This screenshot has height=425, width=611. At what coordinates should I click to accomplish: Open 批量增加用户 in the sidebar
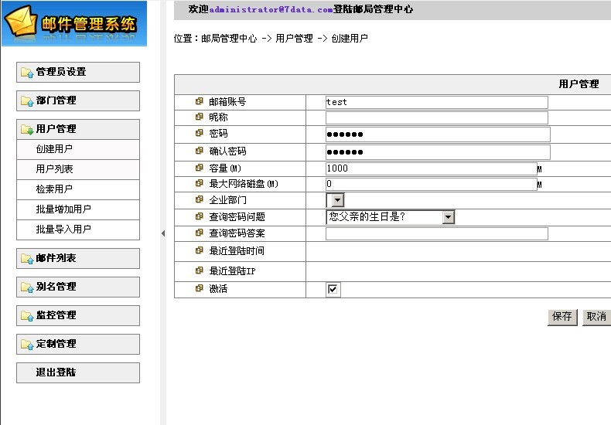click(78, 209)
